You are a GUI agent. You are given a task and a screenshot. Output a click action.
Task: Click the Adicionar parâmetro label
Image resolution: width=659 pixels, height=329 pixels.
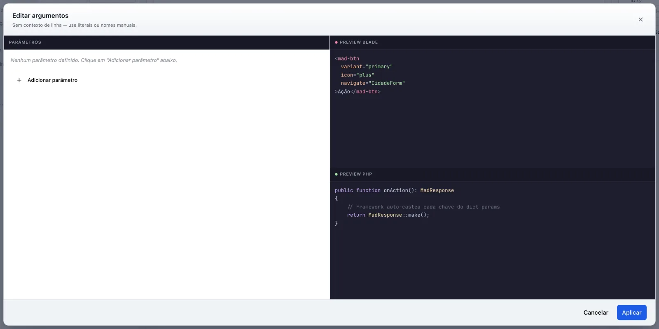[x=52, y=80]
